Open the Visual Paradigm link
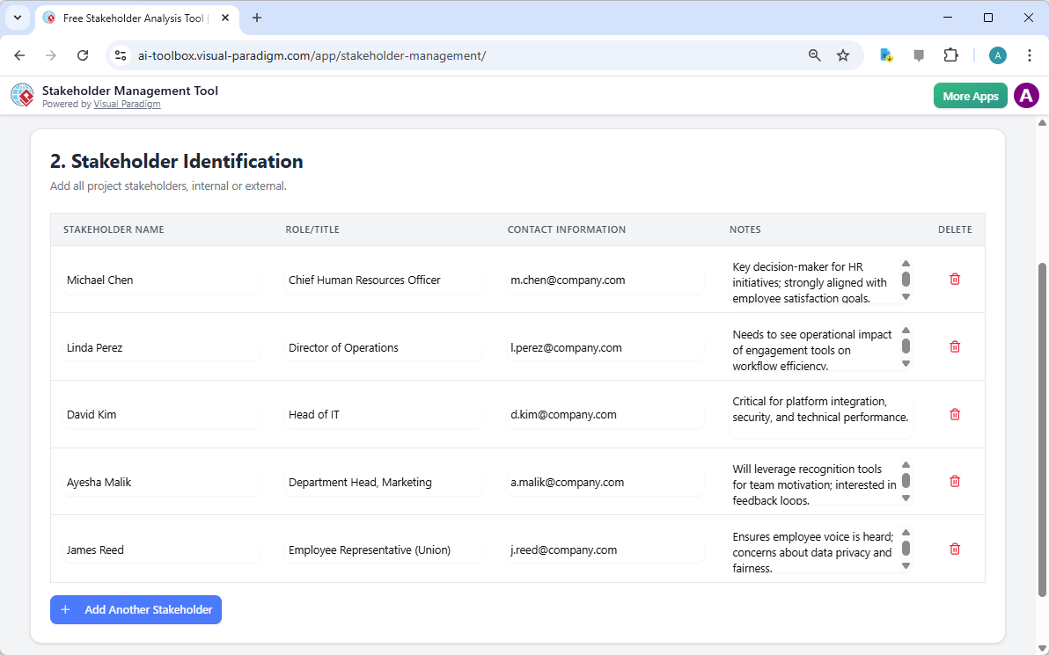Image resolution: width=1049 pixels, height=655 pixels. click(x=127, y=103)
